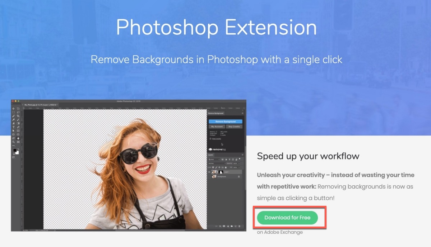Select the Lasso tool

18,112
